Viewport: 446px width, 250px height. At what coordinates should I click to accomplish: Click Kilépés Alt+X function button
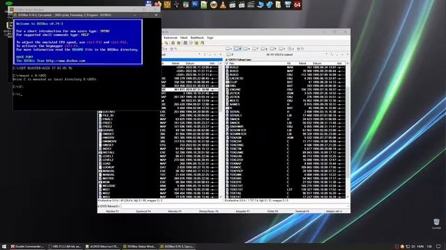(334, 211)
